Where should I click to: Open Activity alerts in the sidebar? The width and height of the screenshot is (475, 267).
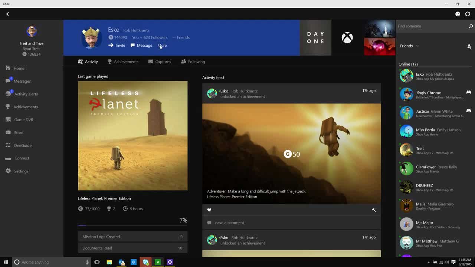pyautogui.click(x=26, y=94)
